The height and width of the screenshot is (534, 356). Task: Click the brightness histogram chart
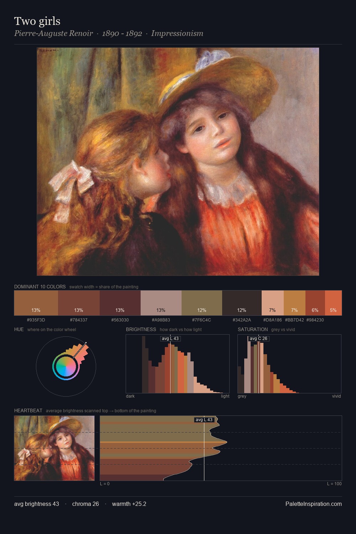pyautogui.click(x=178, y=364)
